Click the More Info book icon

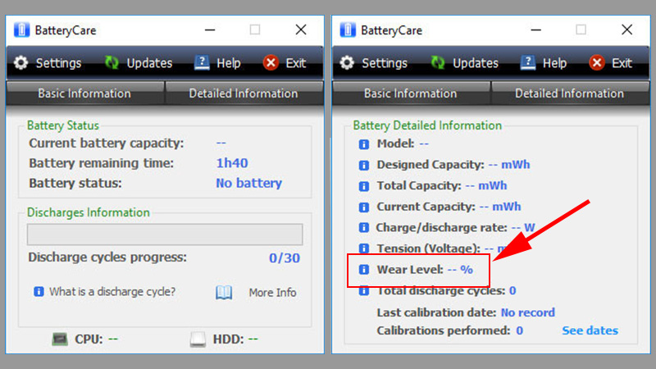[224, 292]
